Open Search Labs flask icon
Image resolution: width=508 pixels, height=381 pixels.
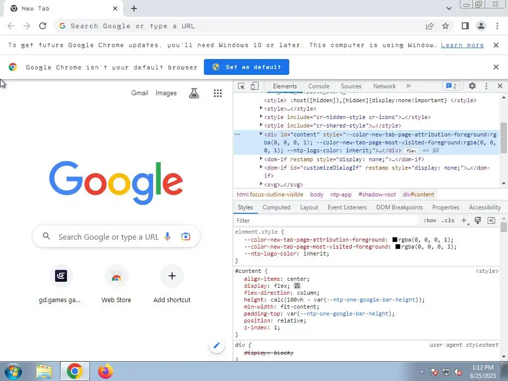194,93
